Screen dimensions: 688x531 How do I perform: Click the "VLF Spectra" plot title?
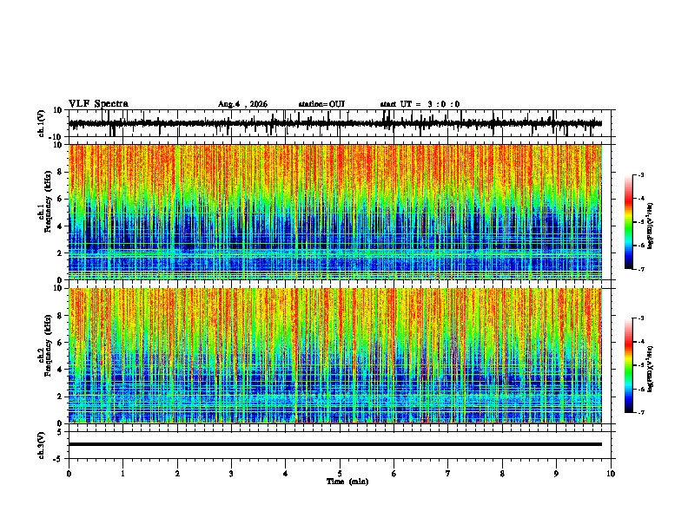tap(98, 104)
